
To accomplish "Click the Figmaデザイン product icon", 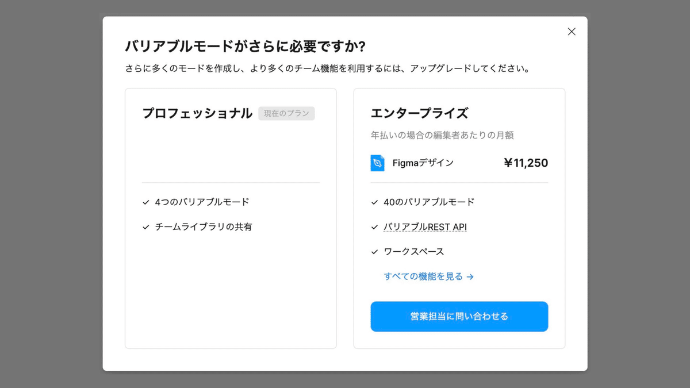I will click(377, 163).
